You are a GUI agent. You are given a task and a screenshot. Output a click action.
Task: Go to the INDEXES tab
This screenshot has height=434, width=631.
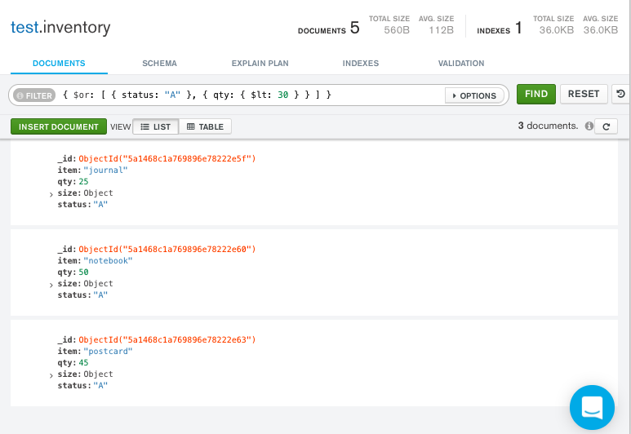[360, 63]
